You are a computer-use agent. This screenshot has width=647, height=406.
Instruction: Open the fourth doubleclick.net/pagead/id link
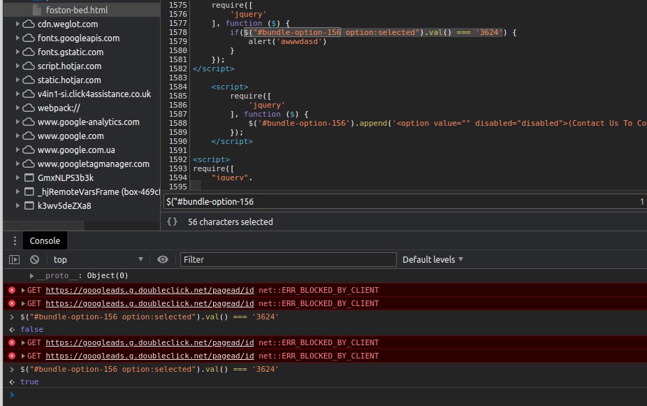(x=150, y=356)
